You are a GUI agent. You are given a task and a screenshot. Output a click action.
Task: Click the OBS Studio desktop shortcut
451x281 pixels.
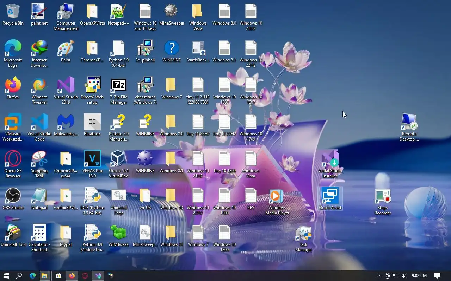13,199
